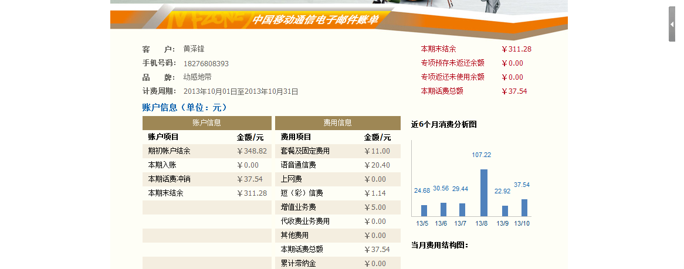Click the 账户信息 table header
Image resolution: width=684 pixels, height=269 pixels.
206,123
